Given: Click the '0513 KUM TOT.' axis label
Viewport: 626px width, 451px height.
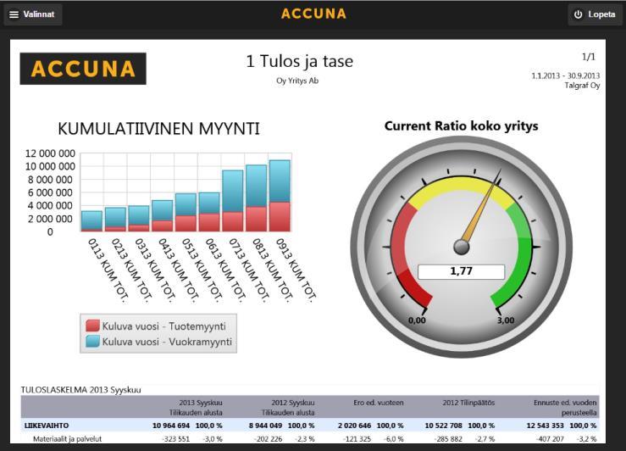Looking at the screenshot, I should (202, 270).
